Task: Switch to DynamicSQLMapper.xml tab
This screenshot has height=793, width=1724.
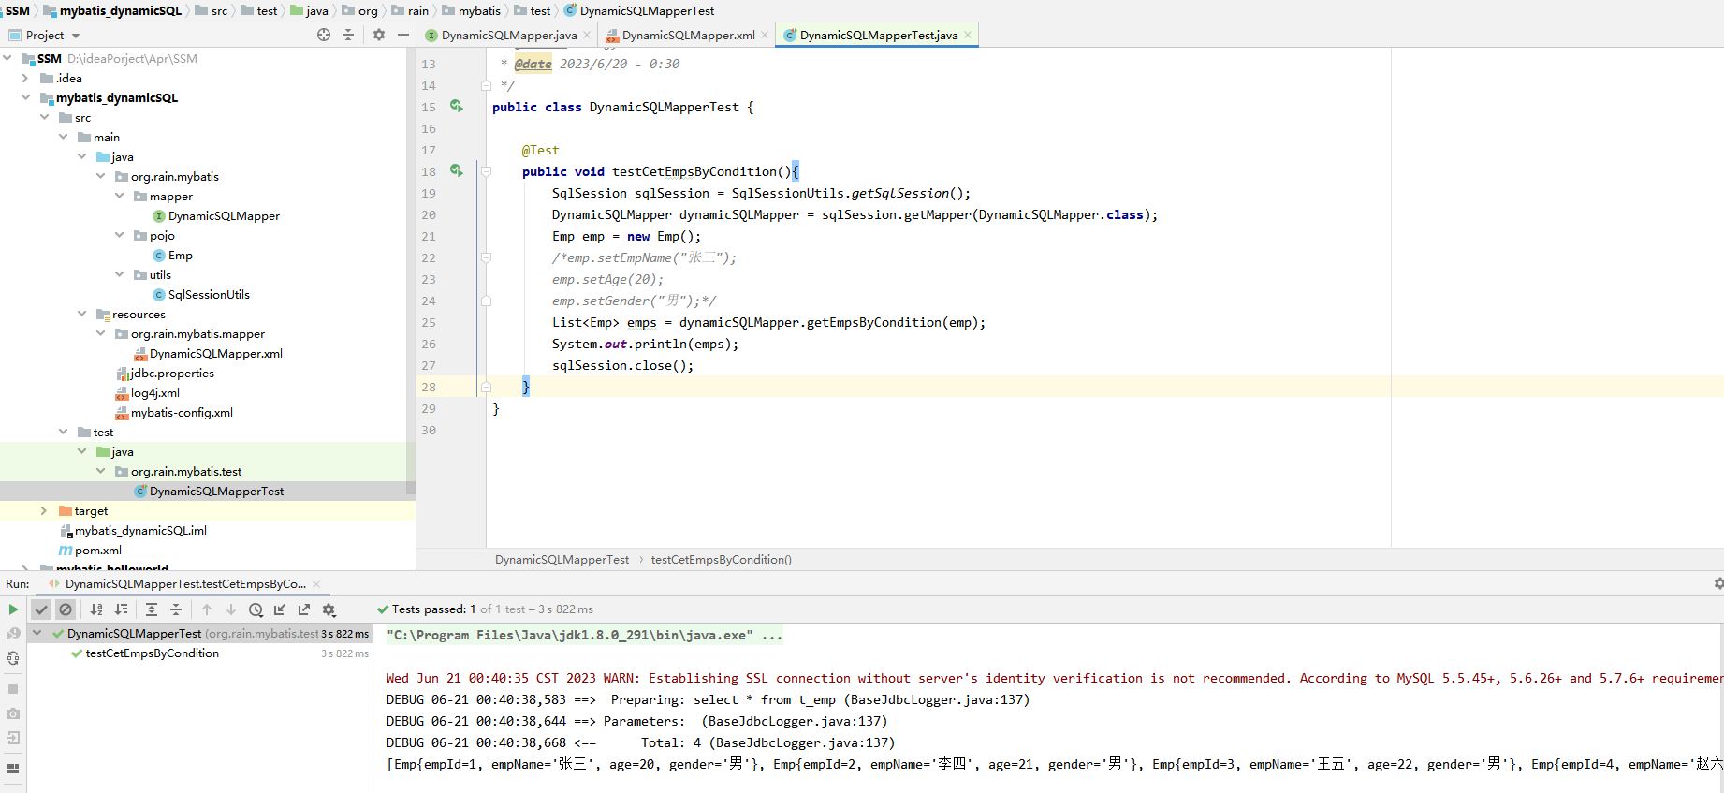Action: click(x=688, y=35)
